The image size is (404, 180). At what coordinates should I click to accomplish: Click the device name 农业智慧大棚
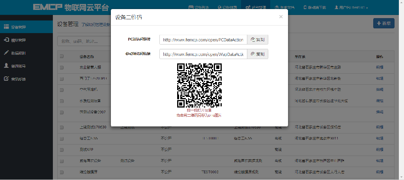[90, 67]
